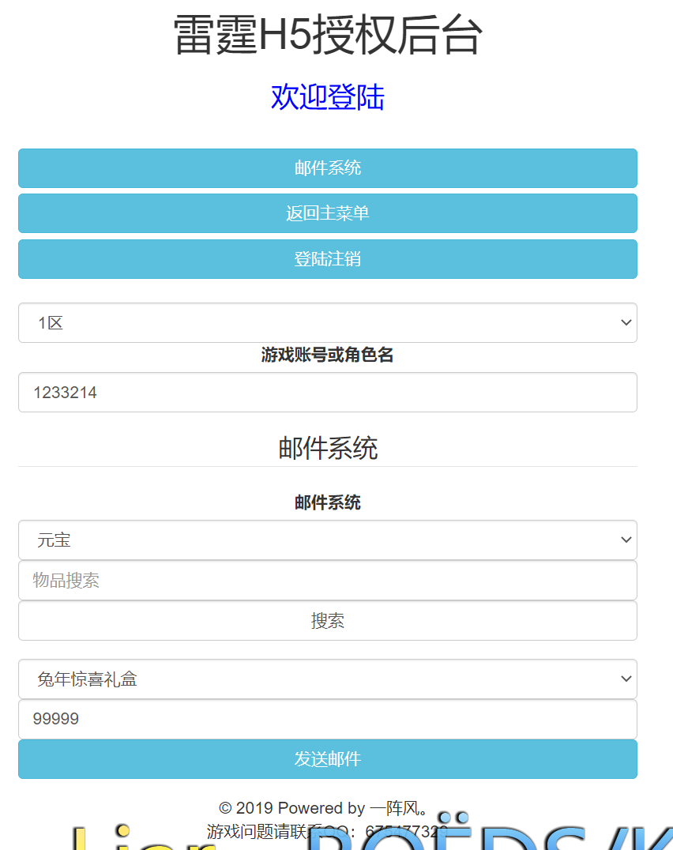The height and width of the screenshot is (850, 673).
Task: Click the footer QQ contact text
Action: point(327,831)
